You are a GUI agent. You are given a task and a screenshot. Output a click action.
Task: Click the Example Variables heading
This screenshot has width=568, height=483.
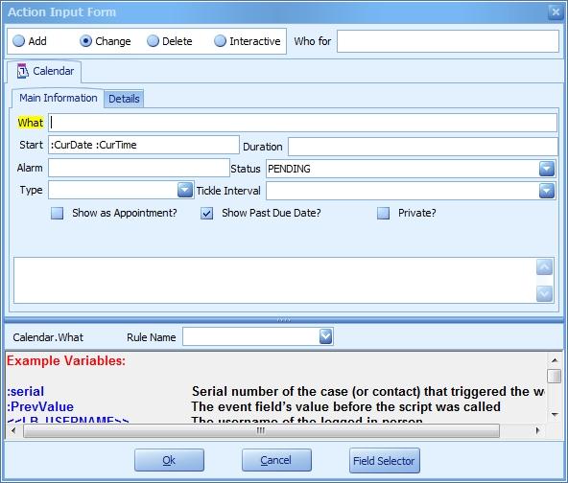tap(66, 360)
